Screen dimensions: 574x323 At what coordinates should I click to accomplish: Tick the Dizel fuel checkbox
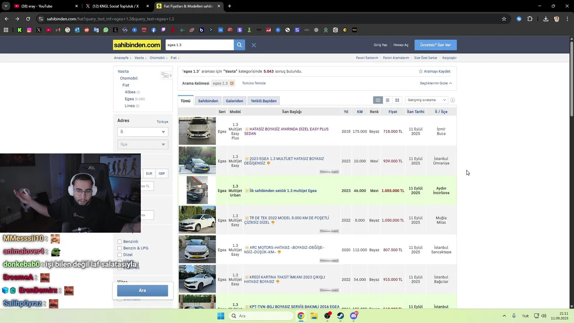[x=120, y=255]
